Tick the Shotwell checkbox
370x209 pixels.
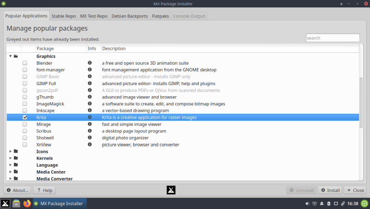coord(25,137)
